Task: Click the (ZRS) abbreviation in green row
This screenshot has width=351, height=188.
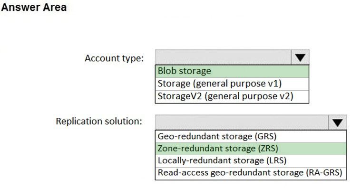Action: tap(268, 149)
